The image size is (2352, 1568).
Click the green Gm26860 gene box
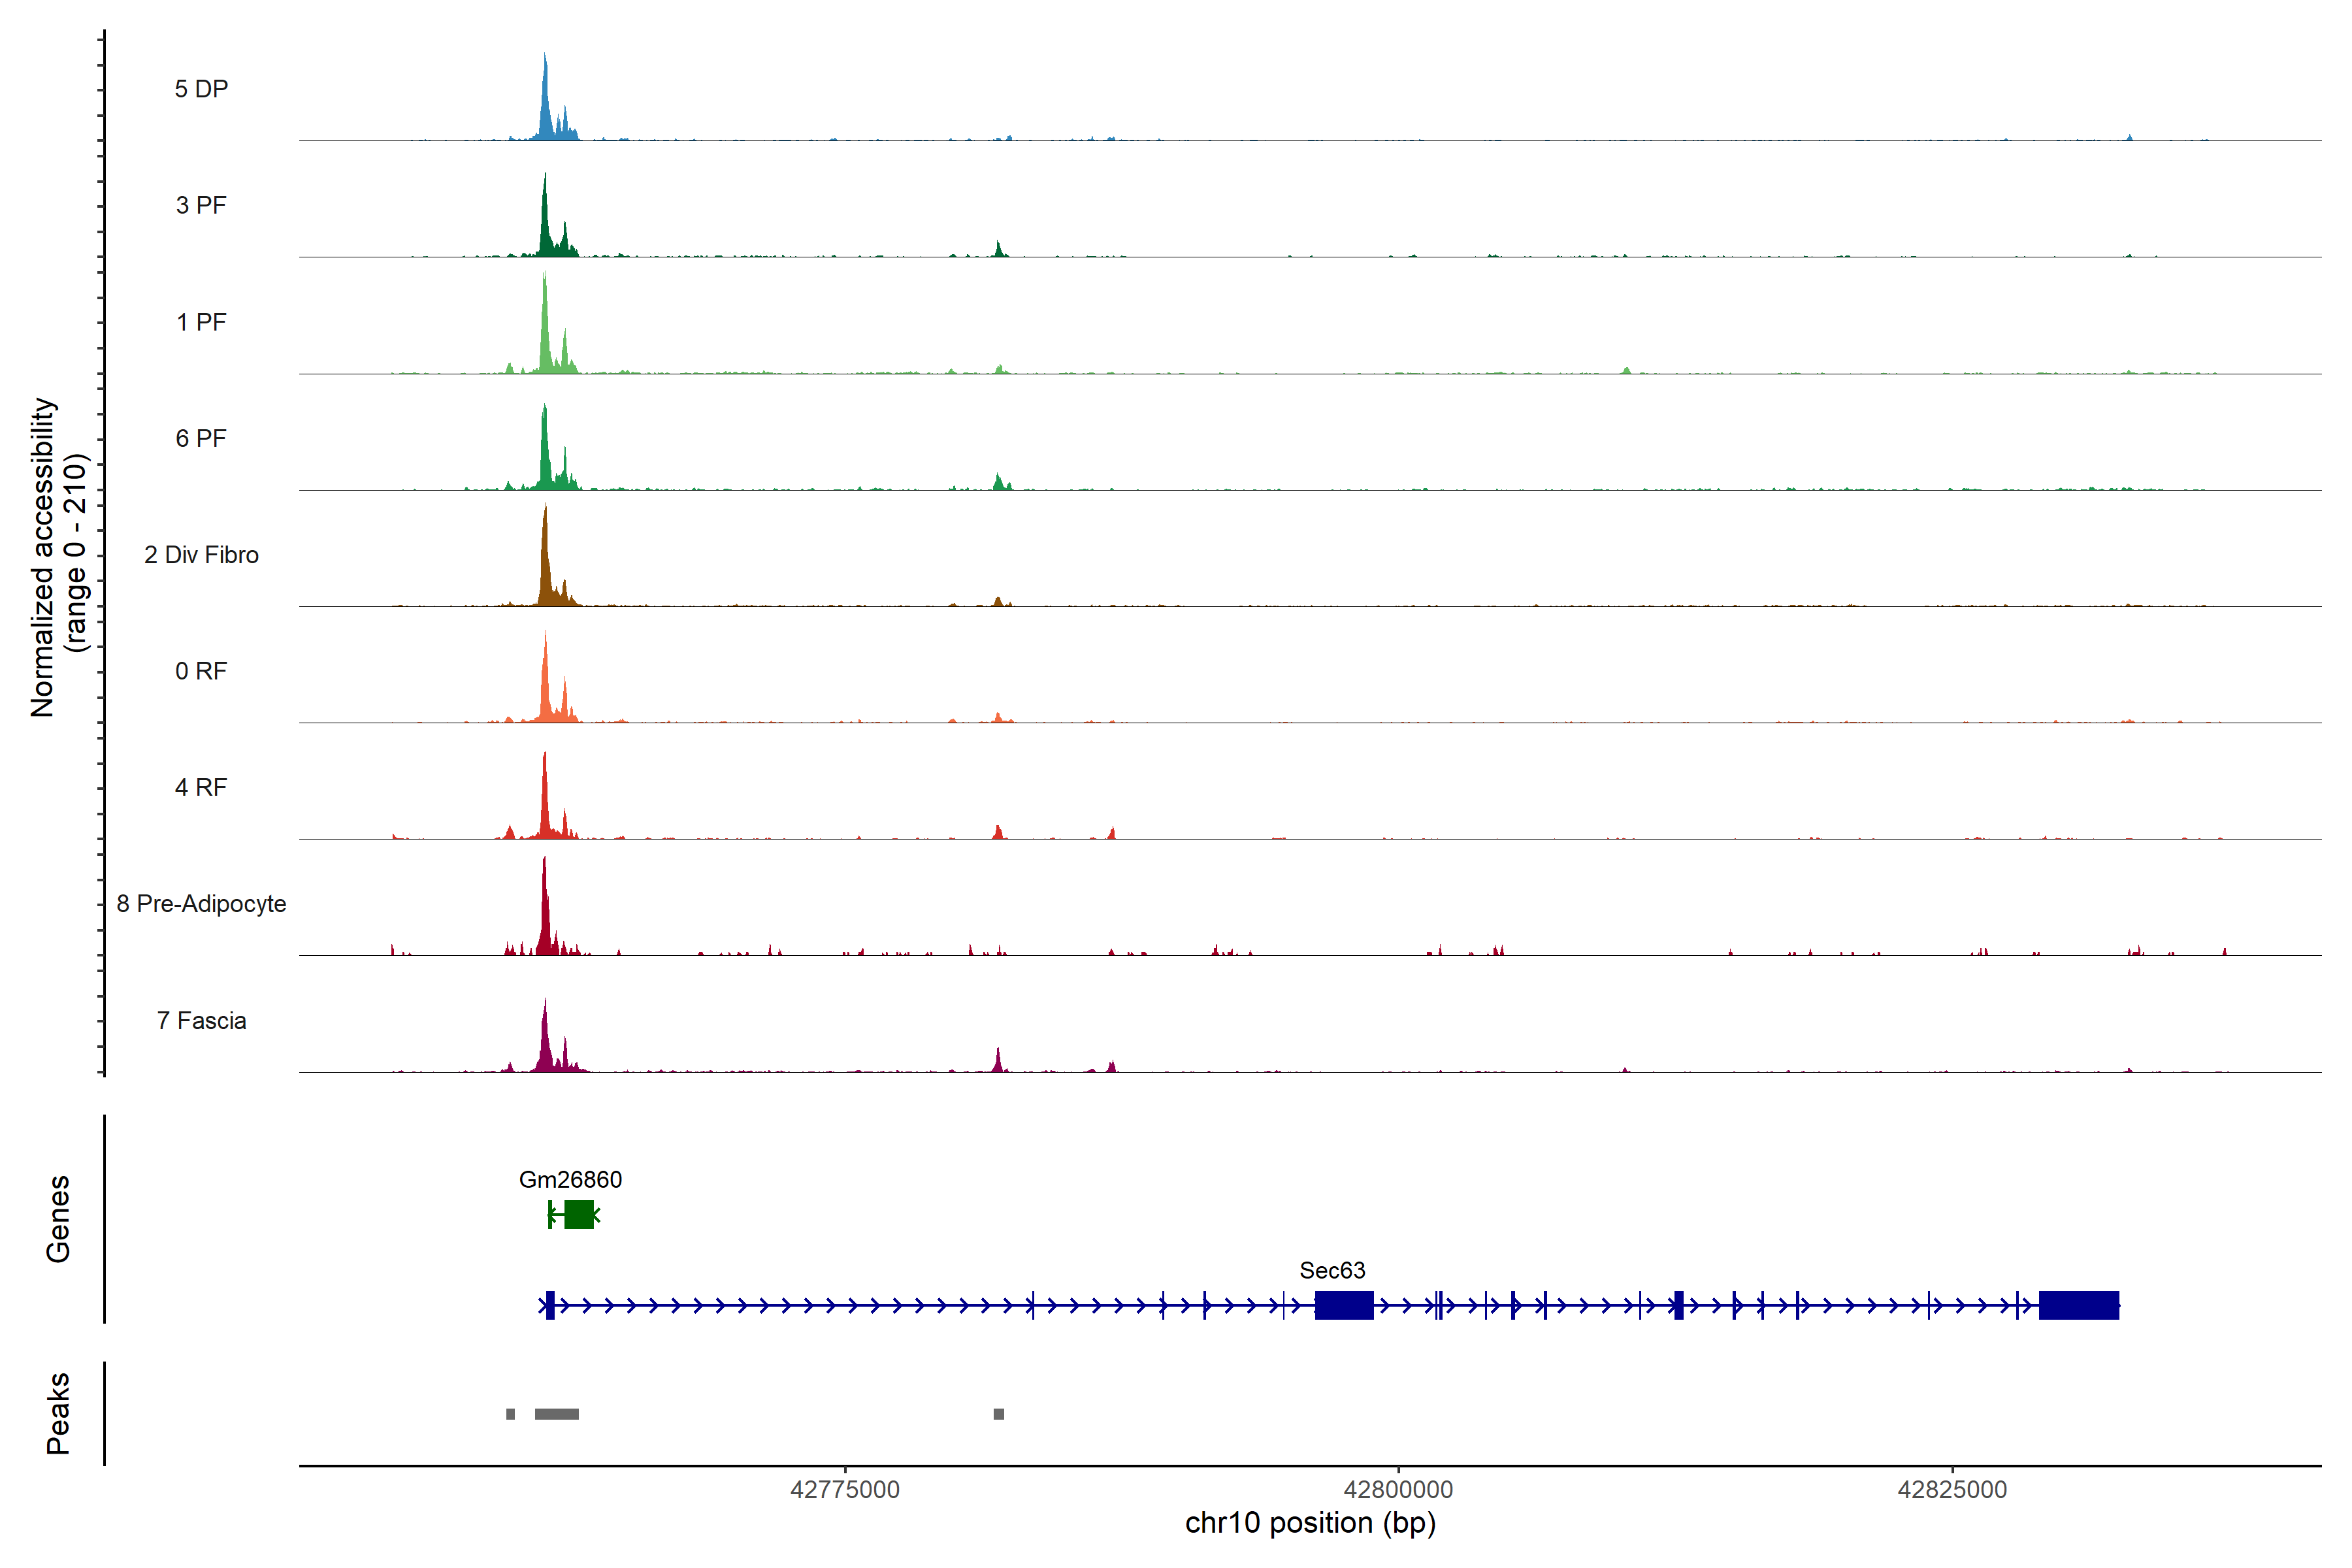578,1215
